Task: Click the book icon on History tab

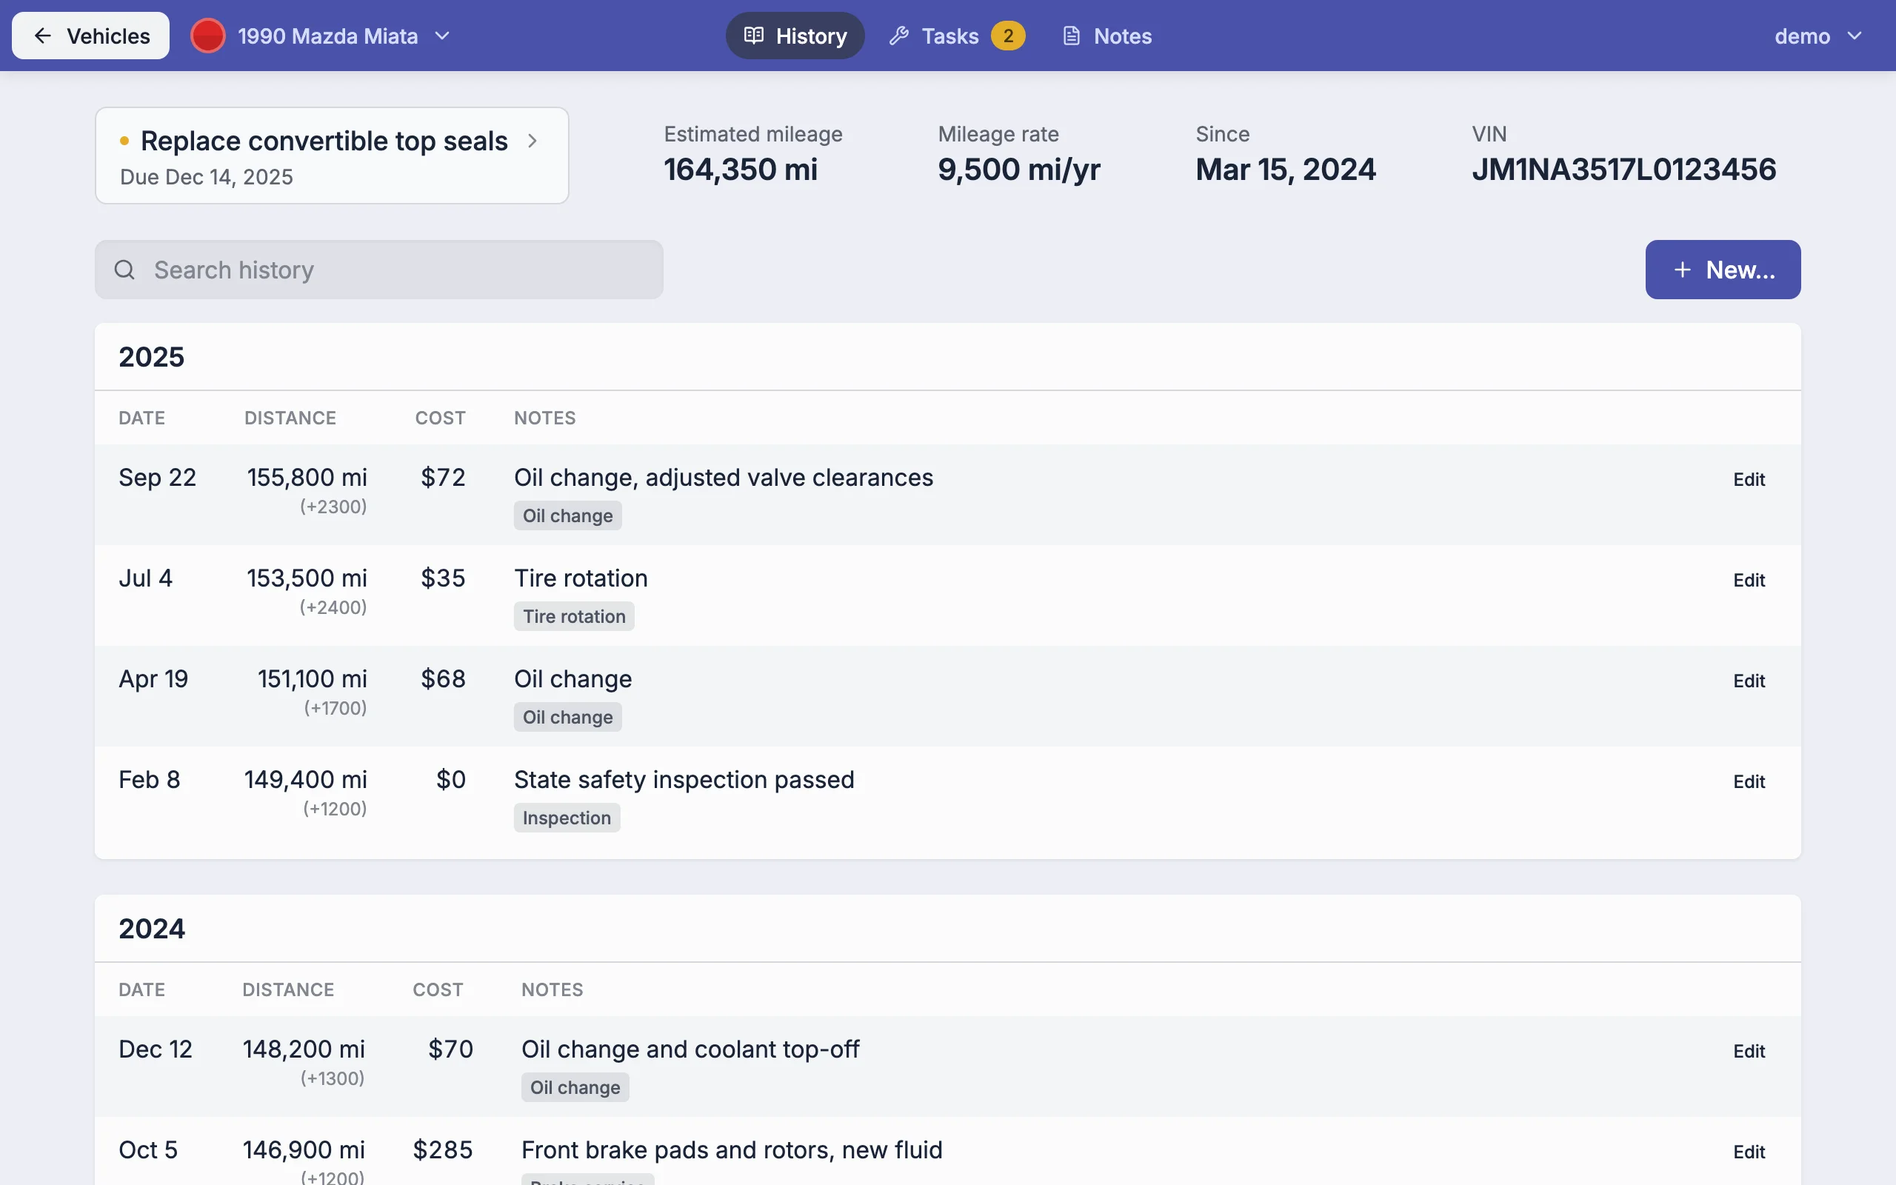Action: click(x=754, y=36)
